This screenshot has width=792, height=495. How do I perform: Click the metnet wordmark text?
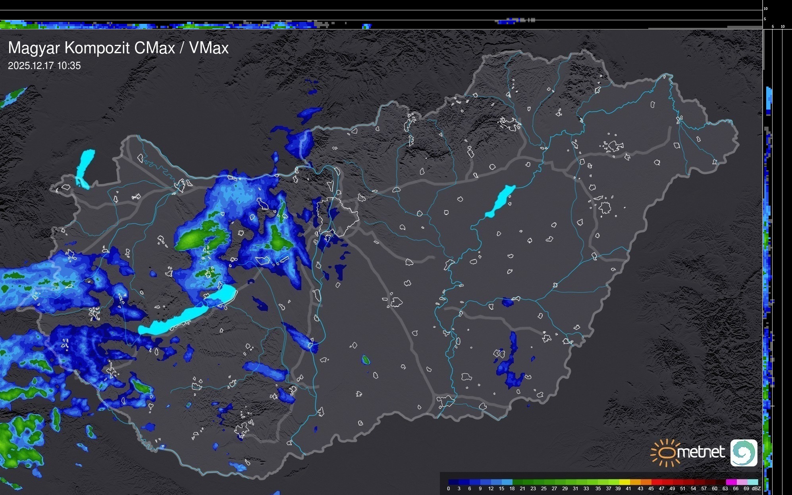701,453
